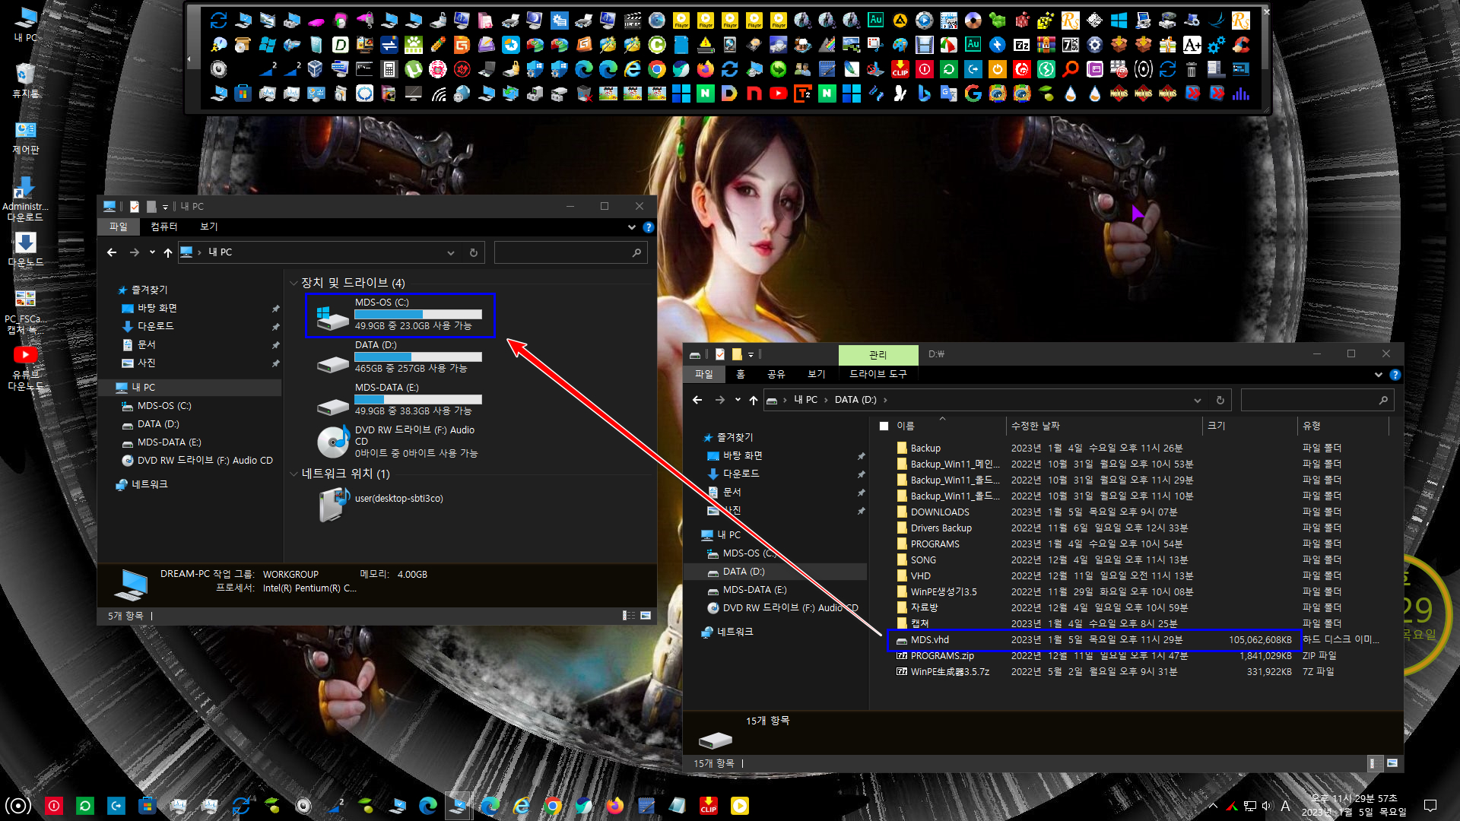Viewport: 1460px width, 821px height.
Task: Open 드라이브 도구 tab in D: window
Action: (878, 374)
